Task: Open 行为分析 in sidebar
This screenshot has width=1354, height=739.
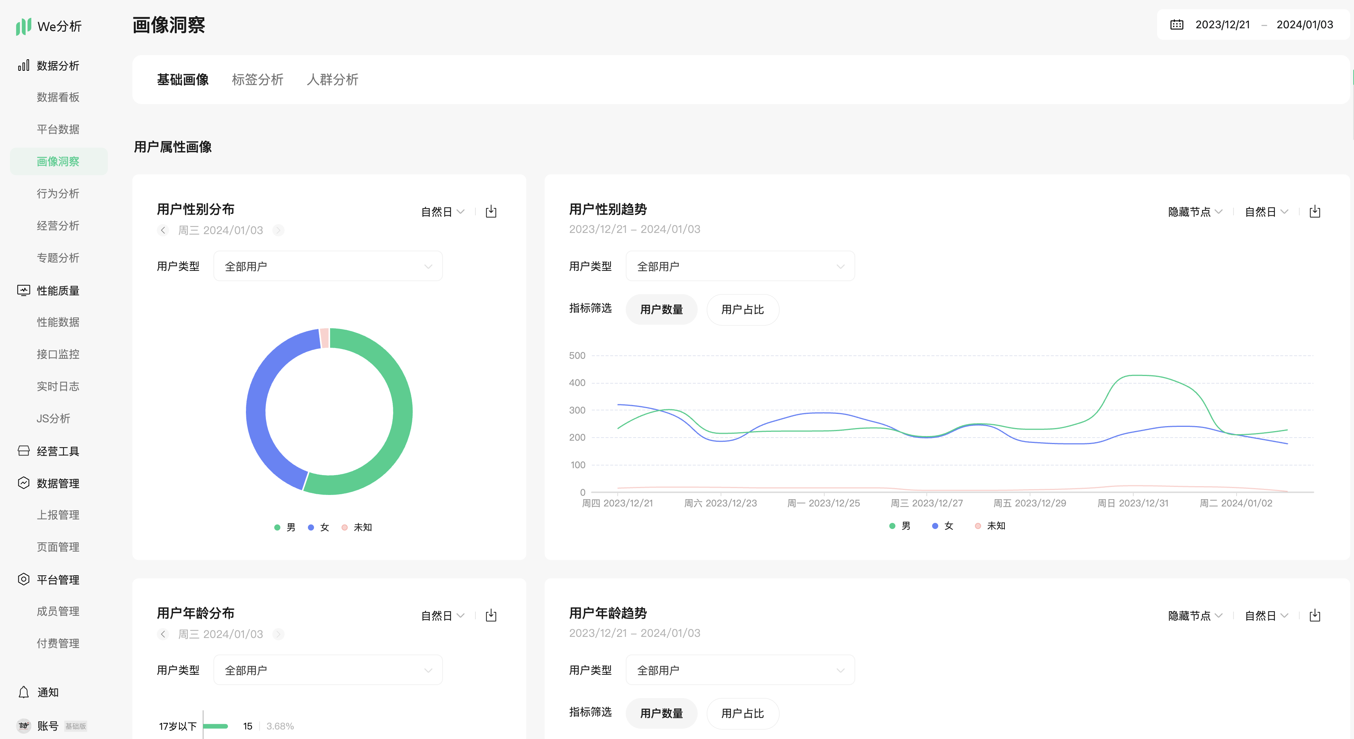Action: tap(58, 194)
